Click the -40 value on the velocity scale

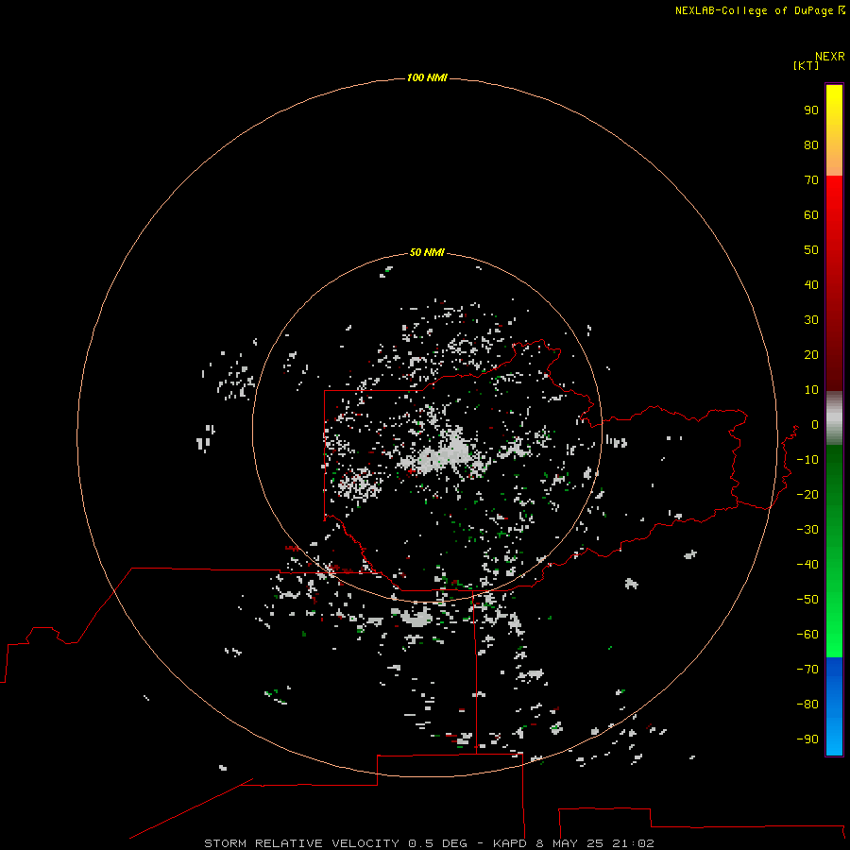coord(807,565)
